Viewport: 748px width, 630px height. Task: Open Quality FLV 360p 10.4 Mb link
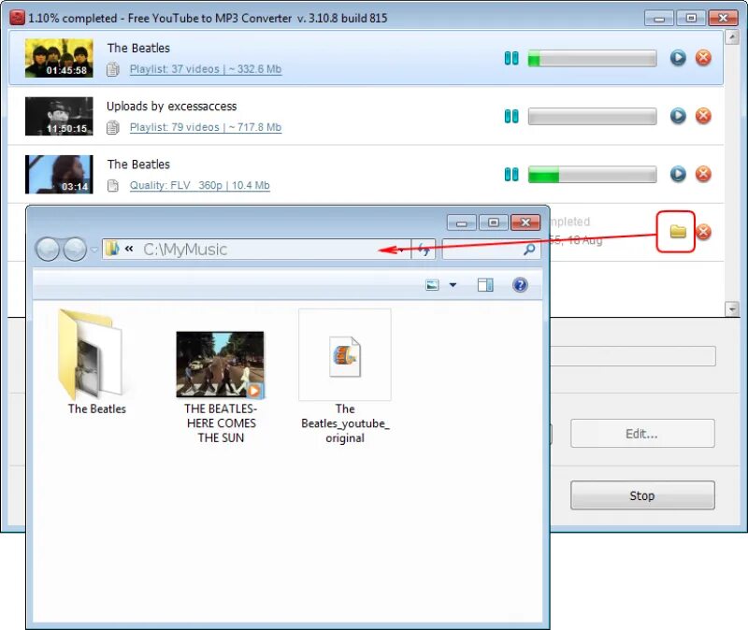click(200, 185)
